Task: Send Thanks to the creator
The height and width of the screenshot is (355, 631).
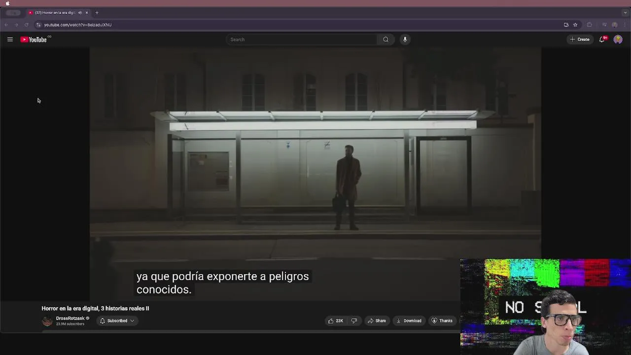Action: pos(442,320)
